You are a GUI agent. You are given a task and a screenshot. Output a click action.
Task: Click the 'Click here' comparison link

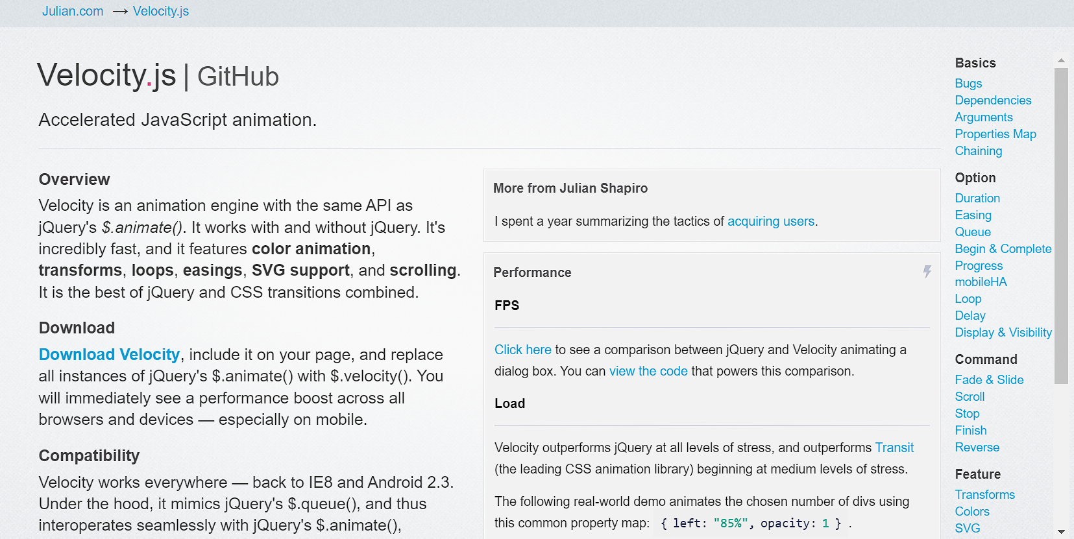click(x=522, y=350)
